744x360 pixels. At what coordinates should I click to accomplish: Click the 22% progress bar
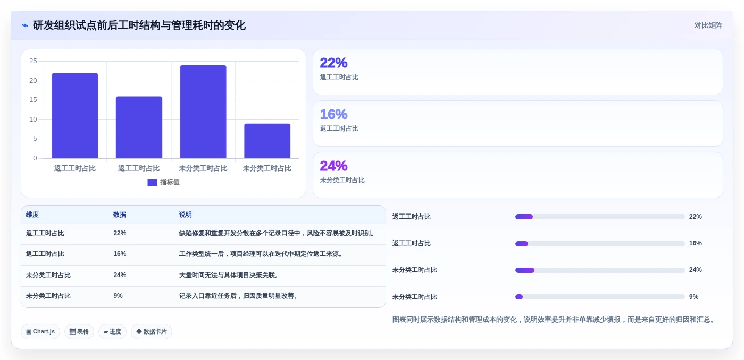click(600, 217)
